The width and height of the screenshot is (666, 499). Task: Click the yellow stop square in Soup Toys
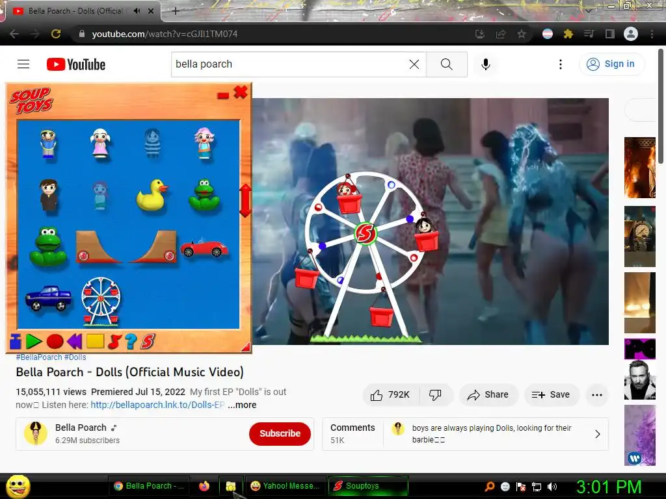click(95, 341)
